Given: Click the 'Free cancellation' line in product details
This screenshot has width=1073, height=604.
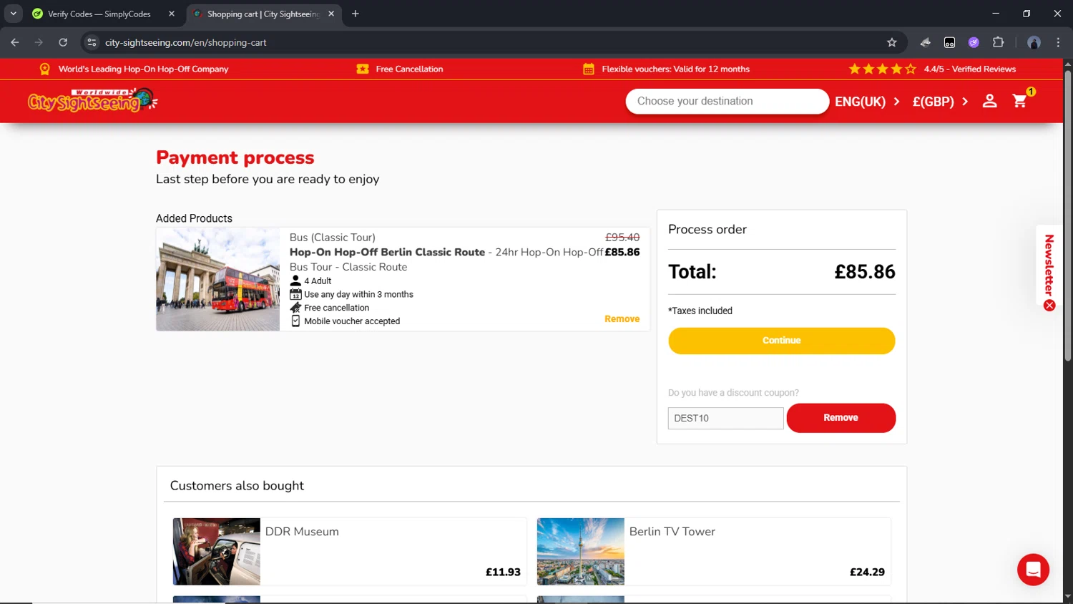Looking at the screenshot, I should point(336,308).
